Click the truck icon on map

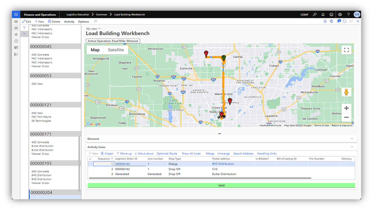[222, 116]
